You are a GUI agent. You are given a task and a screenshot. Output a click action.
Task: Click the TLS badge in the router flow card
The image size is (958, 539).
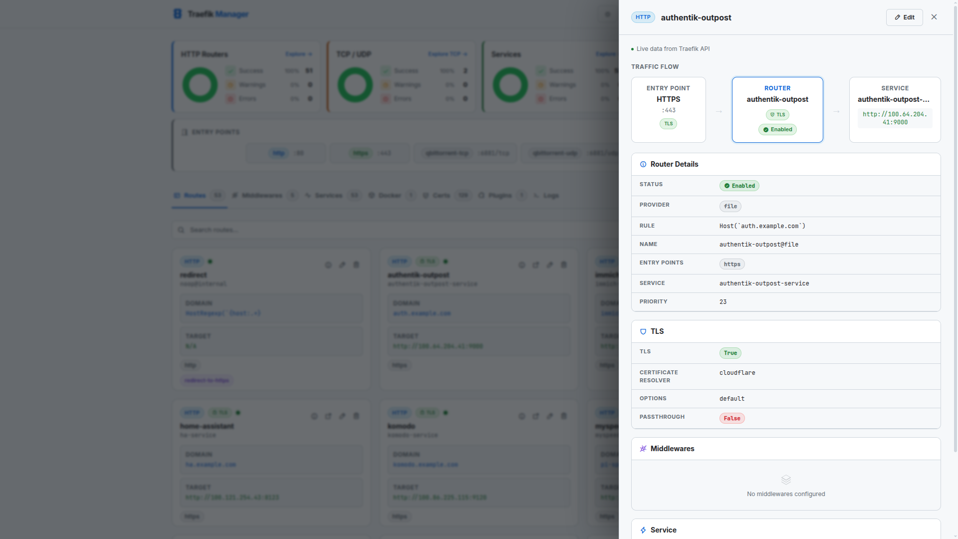point(777,115)
